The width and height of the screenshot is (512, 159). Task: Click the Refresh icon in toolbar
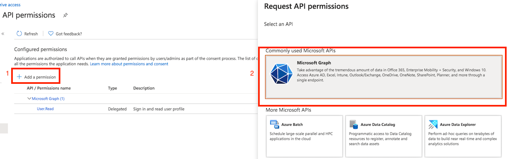click(x=19, y=33)
